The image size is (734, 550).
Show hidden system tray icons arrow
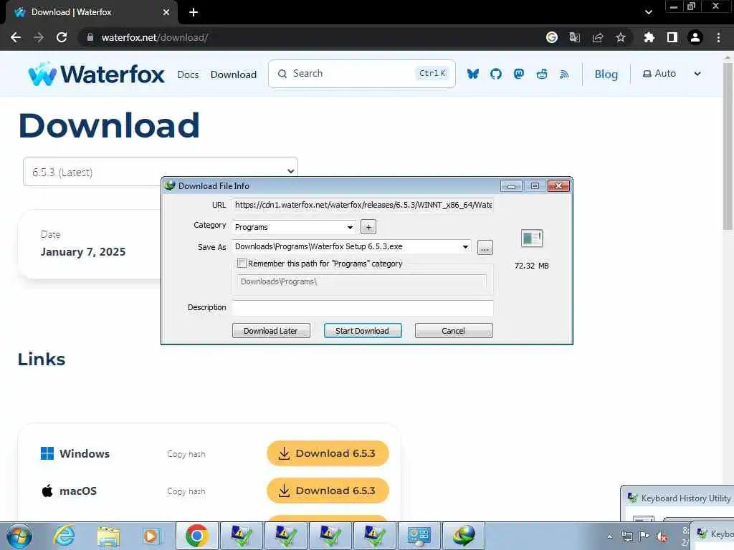click(x=609, y=536)
